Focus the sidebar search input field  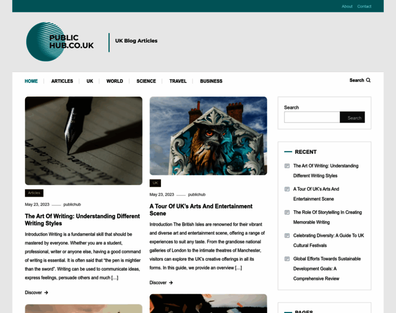click(312, 117)
